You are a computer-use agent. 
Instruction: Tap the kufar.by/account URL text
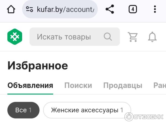coord(65,10)
